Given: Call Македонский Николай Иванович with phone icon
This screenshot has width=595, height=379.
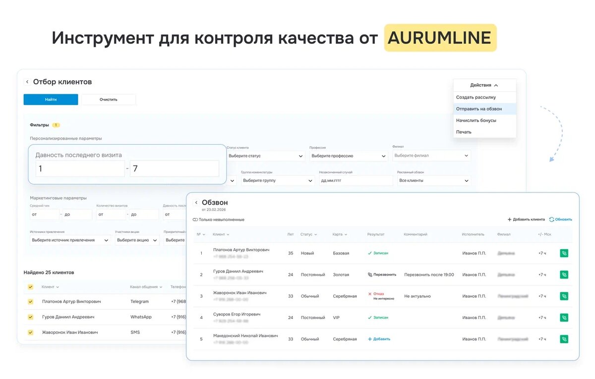Looking at the screenshot, I should (564, 339).
